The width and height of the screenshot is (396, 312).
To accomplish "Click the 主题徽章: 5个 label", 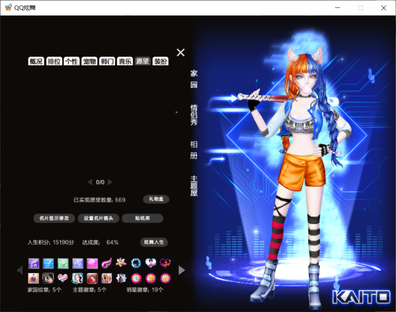I will pyautogui.click(x=90, y=290).
